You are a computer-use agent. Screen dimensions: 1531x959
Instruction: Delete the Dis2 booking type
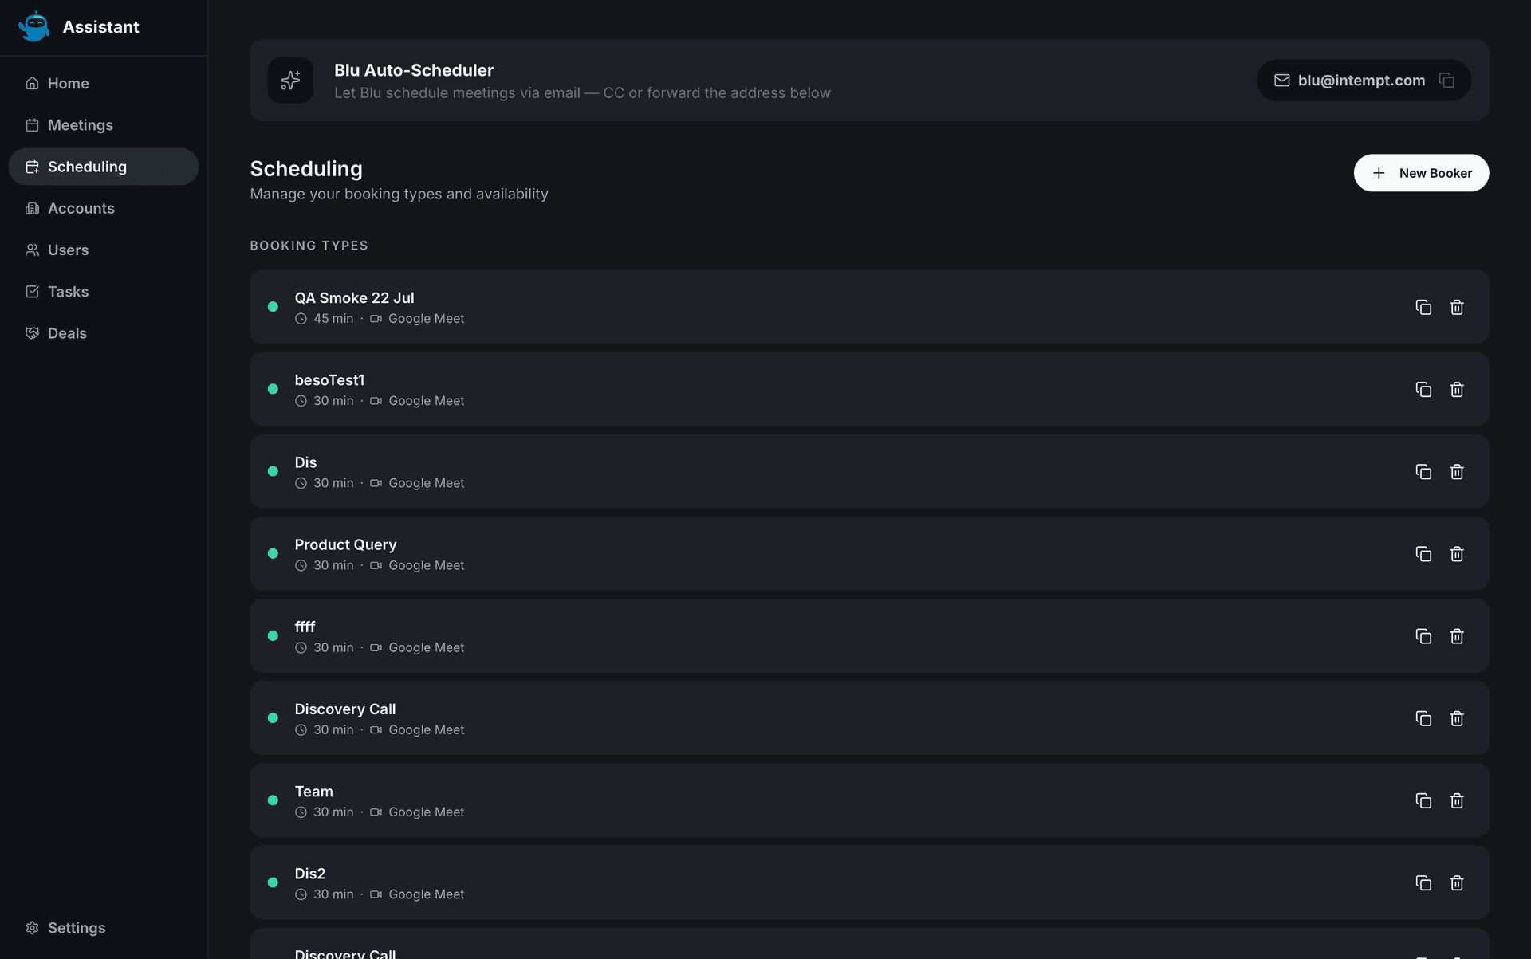(1457, 882)
